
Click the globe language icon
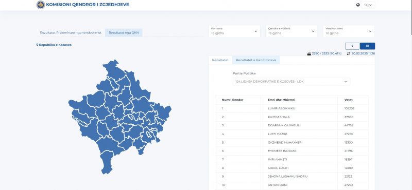(x=358, y=5)
